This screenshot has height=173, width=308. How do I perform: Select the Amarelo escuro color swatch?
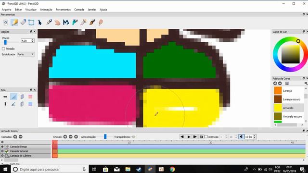(x=278, y=116)
